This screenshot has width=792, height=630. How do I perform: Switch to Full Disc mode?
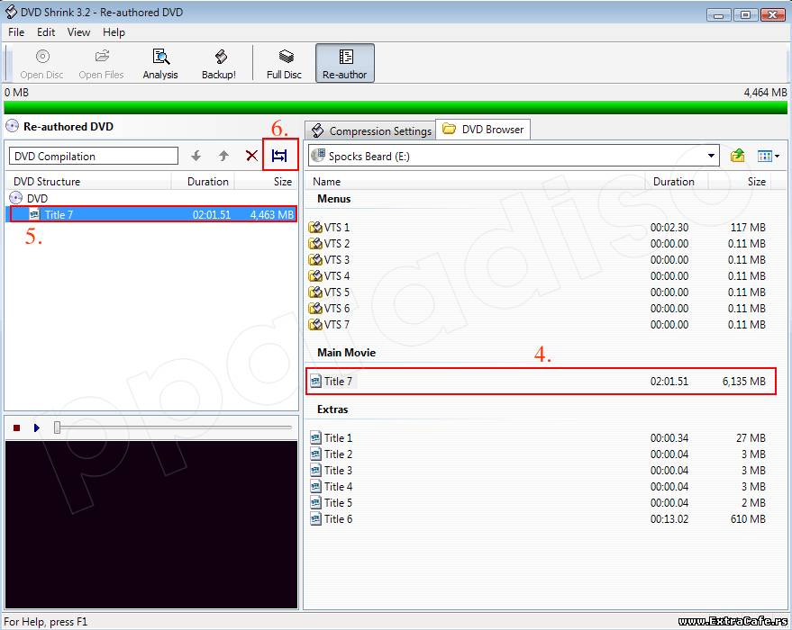click(285, 63)
